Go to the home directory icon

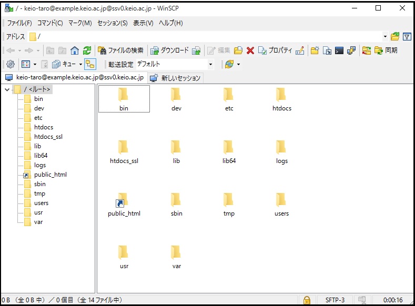(x=75, y=50)
